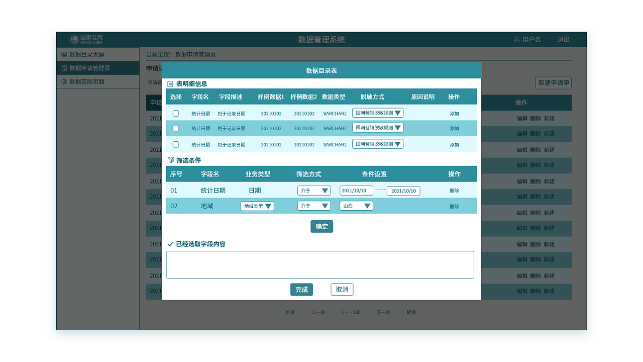643x362 pixels.
Task: Click the 条件设置 column header
Action: [x=374, y=174]
